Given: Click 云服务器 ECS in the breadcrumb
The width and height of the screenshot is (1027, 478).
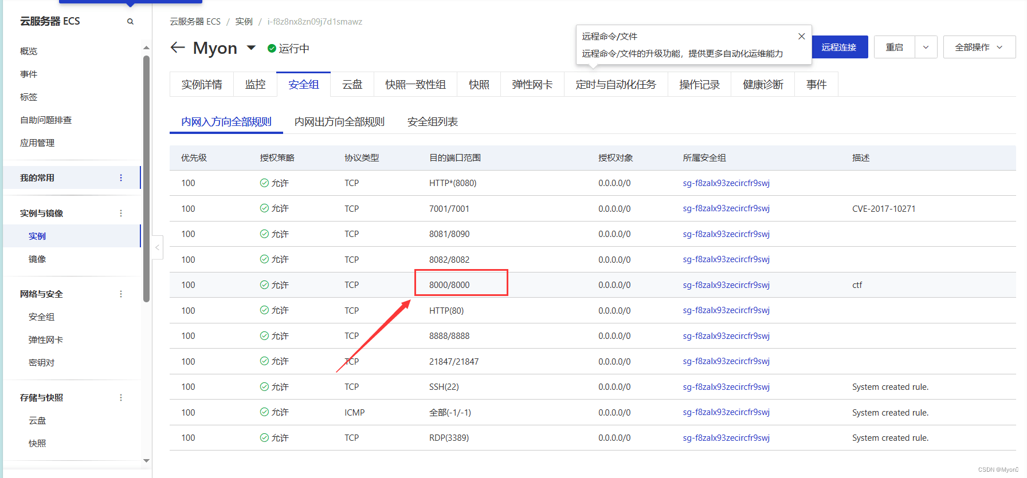Looking at the screenshot, I should [x=195, y=21].
